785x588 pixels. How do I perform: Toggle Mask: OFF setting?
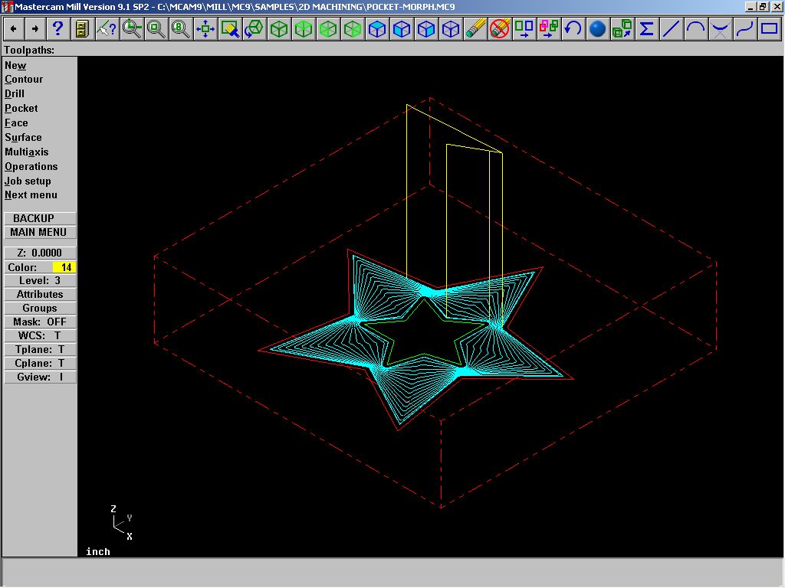point(40,322)
